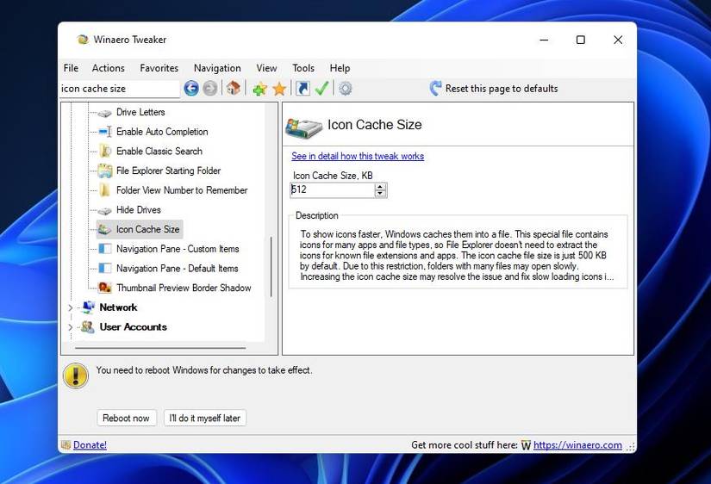The image size is (711, 484).
Task: Click the Icon Cache Size KB value field
Action: [332, 189]
